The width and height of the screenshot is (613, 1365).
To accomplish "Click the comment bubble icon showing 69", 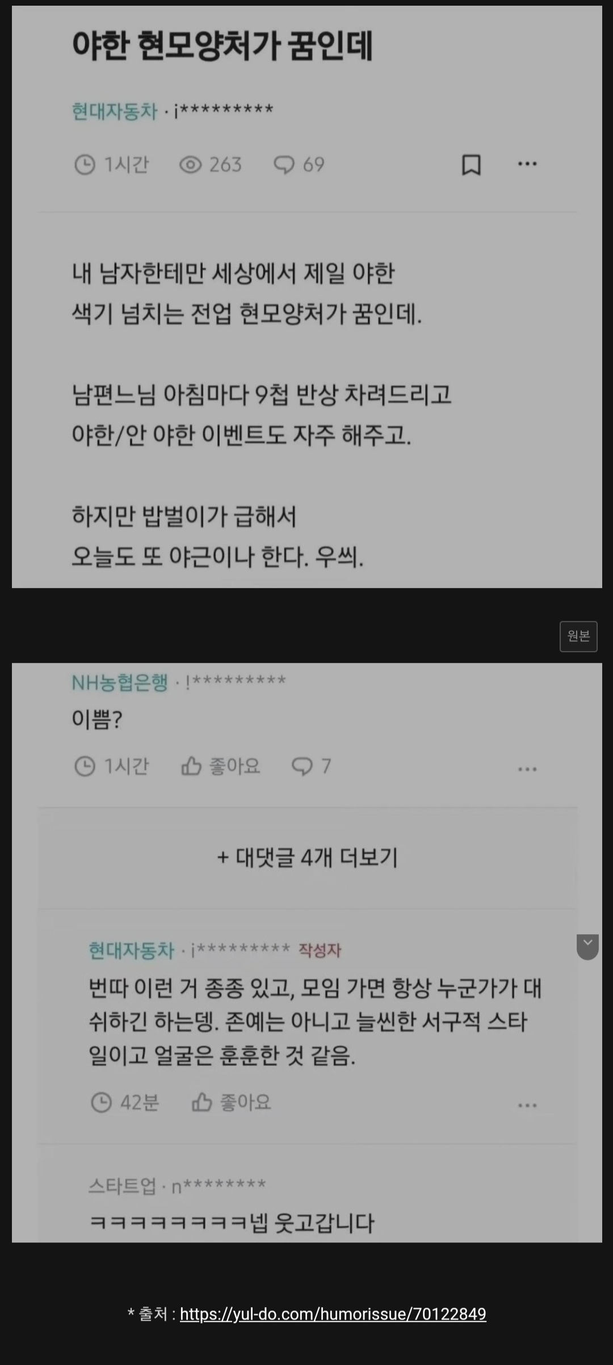I will pyautogui.click(x=284, y=165).
